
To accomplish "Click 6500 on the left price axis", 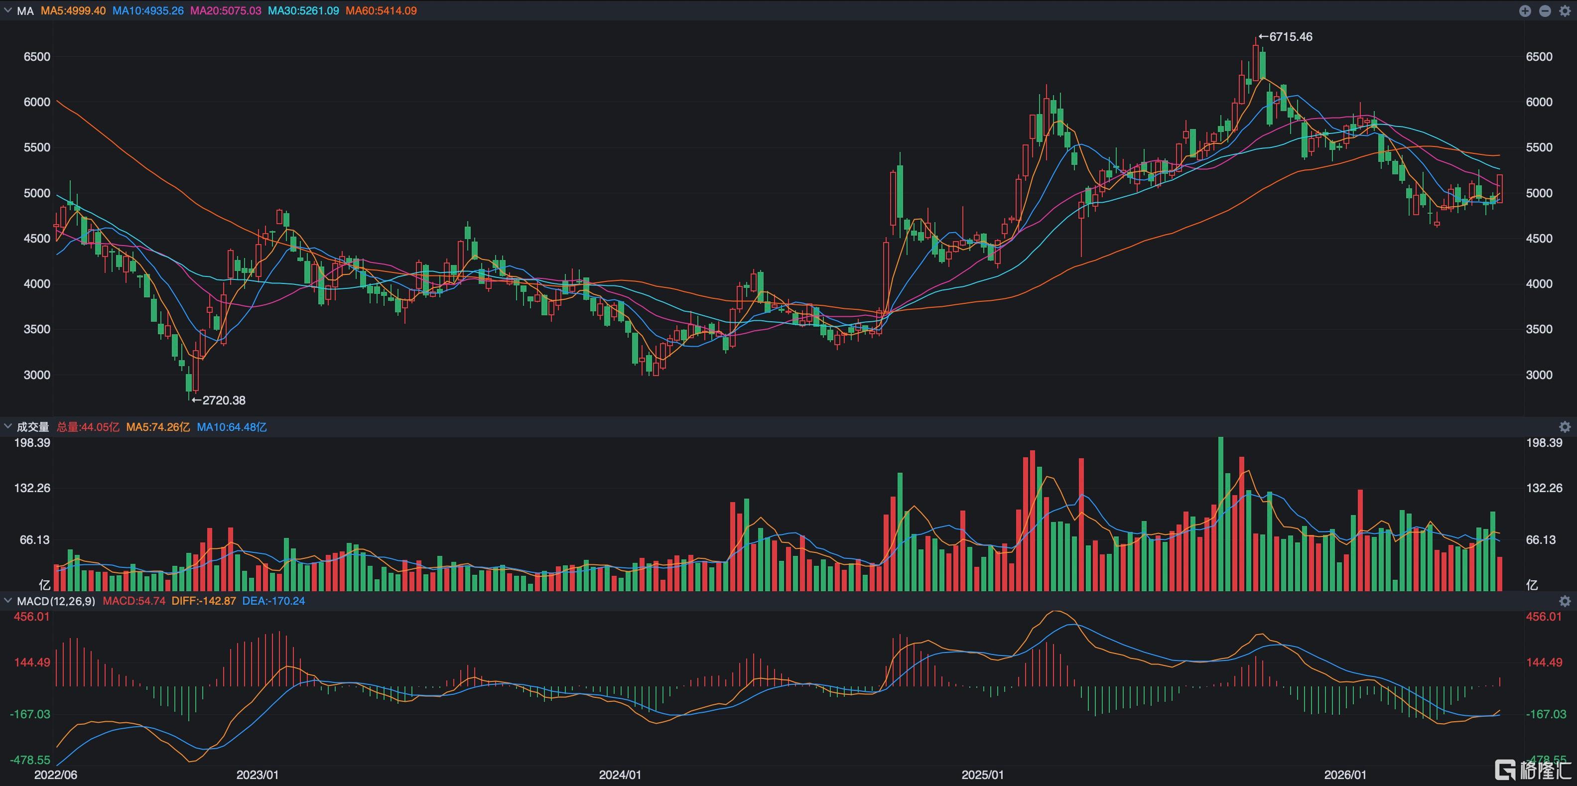I will click(x=37, y=57).
